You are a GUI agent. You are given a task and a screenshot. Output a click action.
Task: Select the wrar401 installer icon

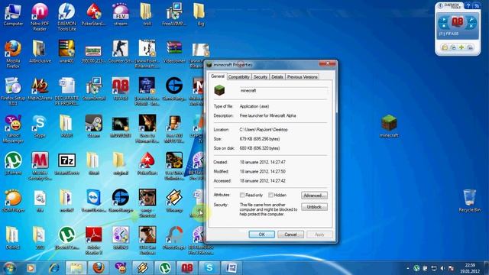tap(66, 51)
